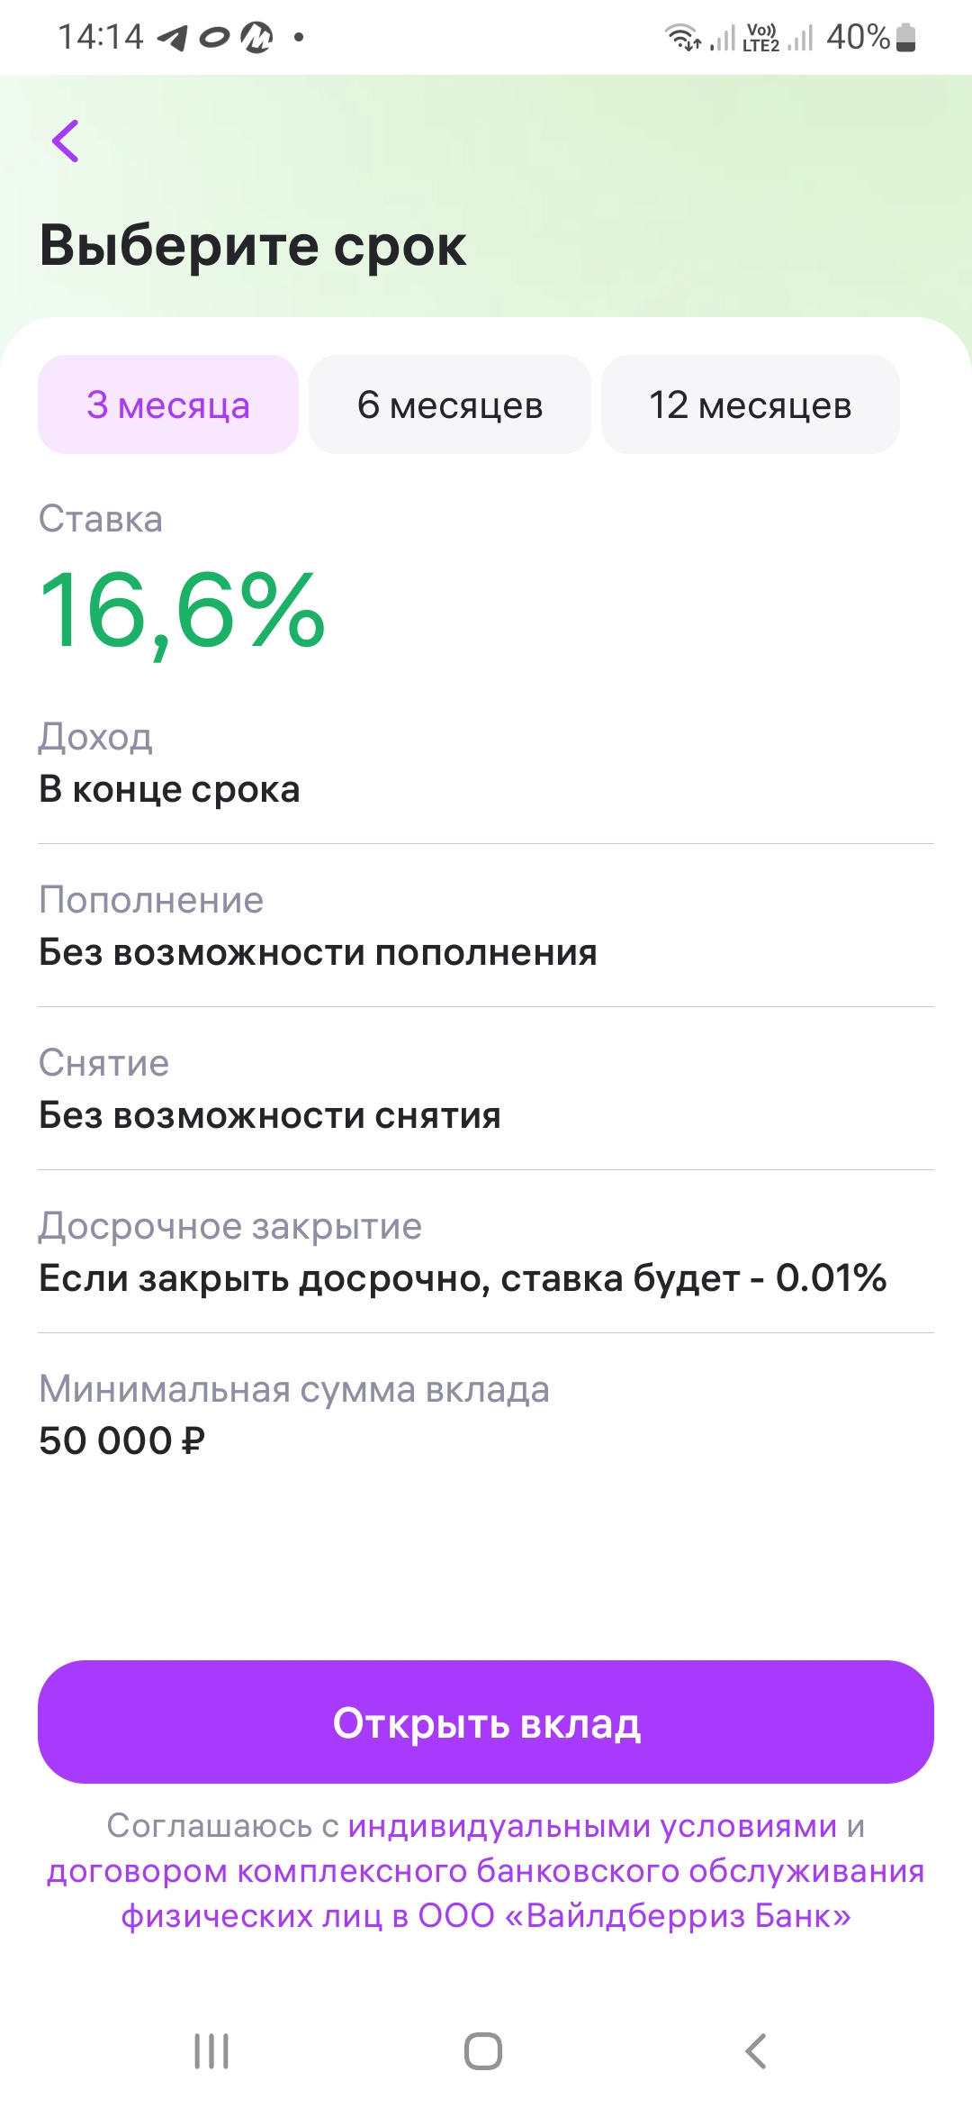Tap the purple back arrow
This screenshot has width=972, height=2108.
coord(66,141)
